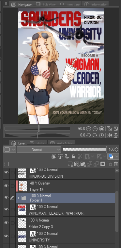Toggle visibility of the UNIVERSITY layer
The image size is (121, 248).
click(6, 236)
